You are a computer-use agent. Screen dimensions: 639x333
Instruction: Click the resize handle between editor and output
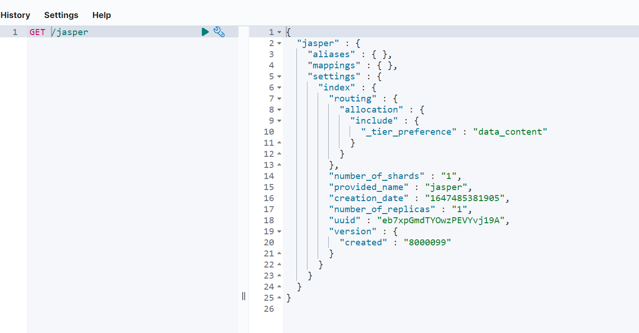click(x=244, y=296)
